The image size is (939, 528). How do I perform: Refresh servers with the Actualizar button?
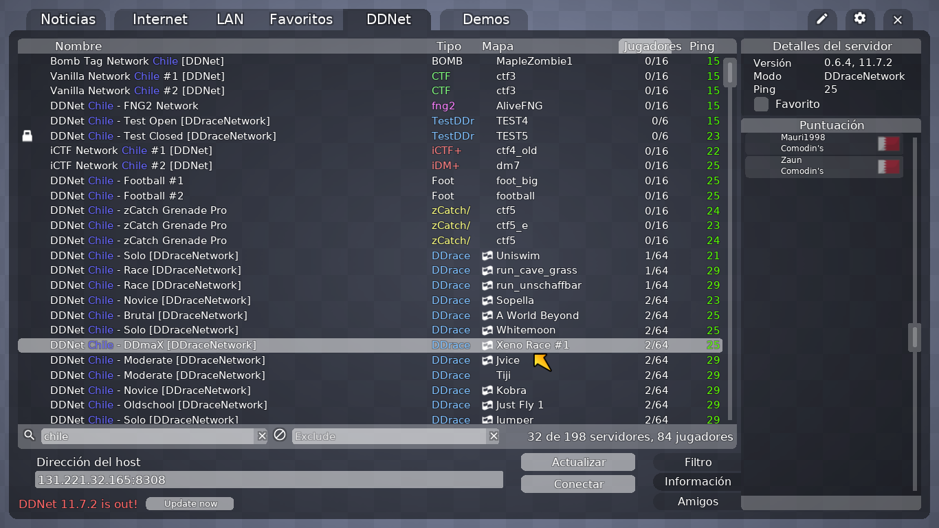(x=577, y=461)
